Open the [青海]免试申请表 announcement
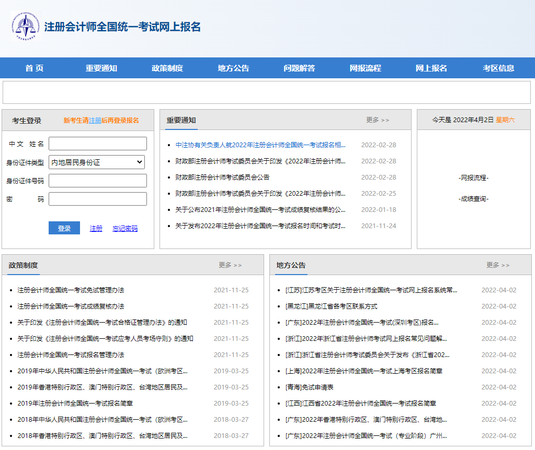The height and width of the screenshot is (450, 535). (302, 386)
